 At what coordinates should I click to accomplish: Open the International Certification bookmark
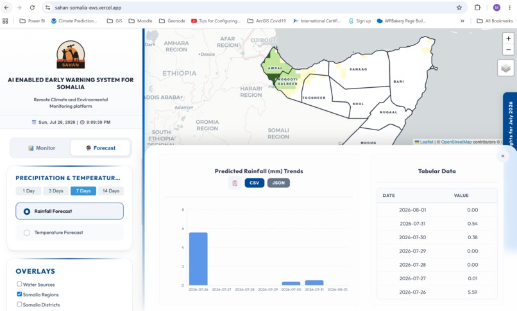(x=317, y=21)
